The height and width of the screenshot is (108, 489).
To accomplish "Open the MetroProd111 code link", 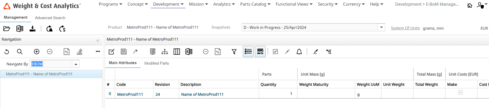I will coord(130,94).
